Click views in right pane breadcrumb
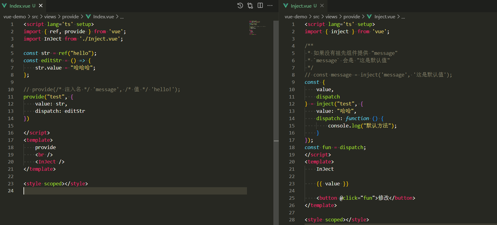Viewport: 497px width, 225px height. [331, 17]
